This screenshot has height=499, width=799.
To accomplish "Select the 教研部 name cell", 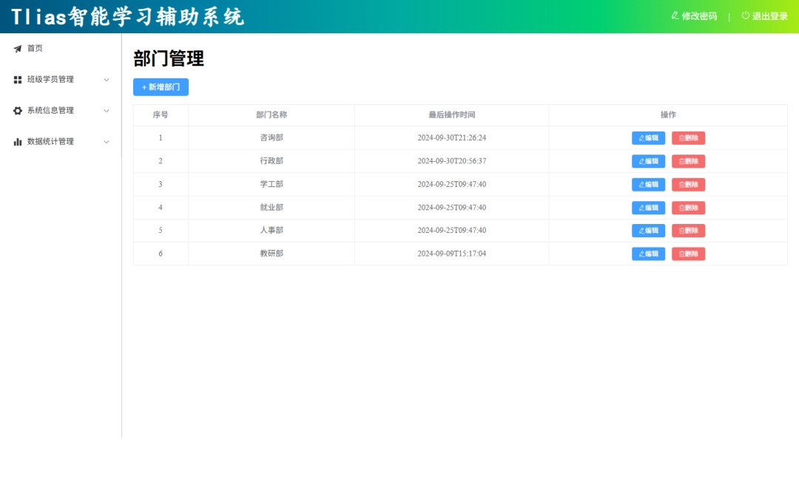I will 272,254.
